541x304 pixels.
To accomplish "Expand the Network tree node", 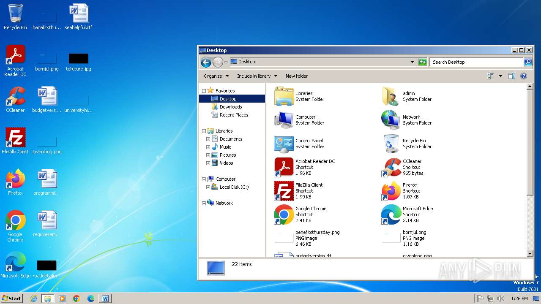I will click(x=204, y=203).
